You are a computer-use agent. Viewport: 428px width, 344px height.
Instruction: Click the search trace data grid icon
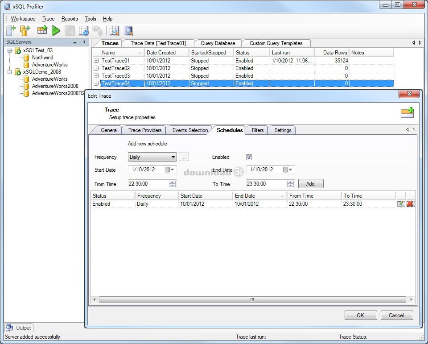tap(114, 31)
